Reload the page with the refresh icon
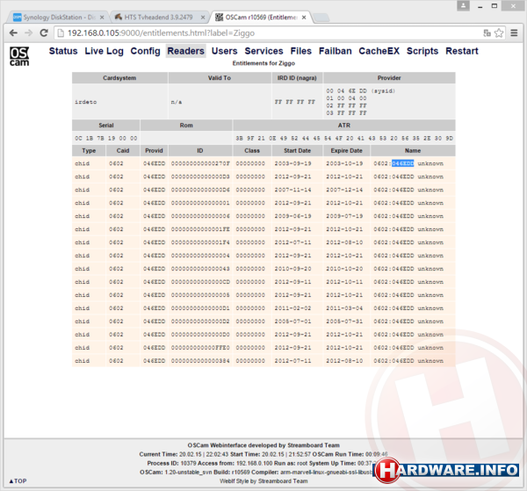The image size is (527, 491). [44, 32]
